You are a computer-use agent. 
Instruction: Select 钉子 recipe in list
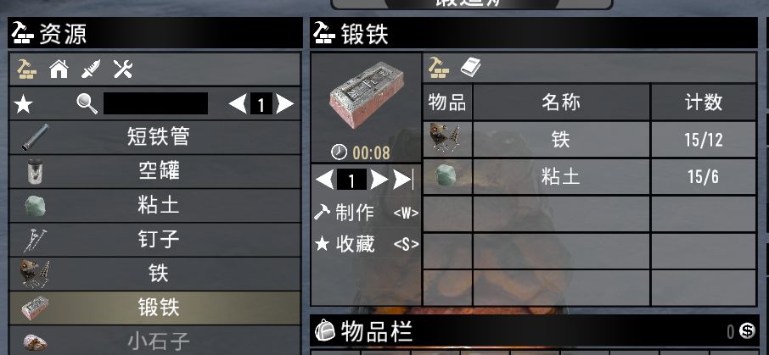155,240
